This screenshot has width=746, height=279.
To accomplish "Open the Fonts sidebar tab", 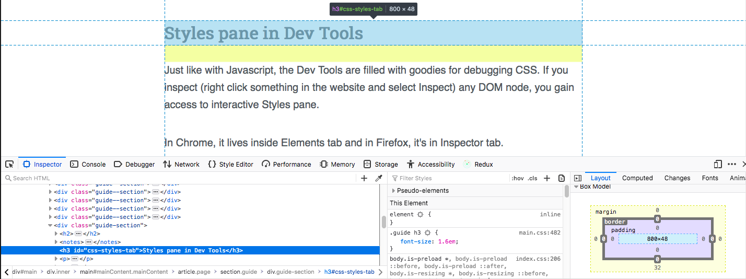I will coord(710,178).
